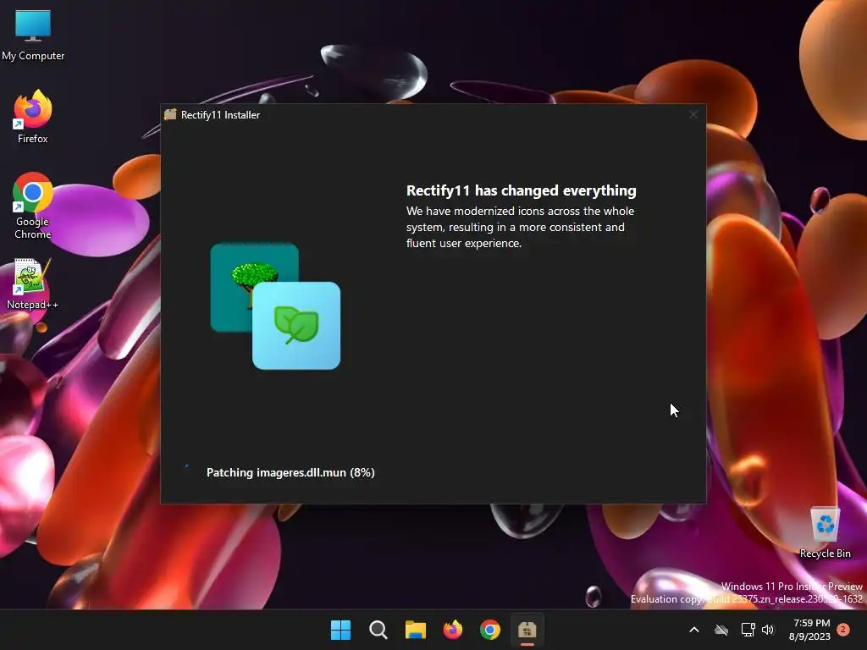Select the Firefox desktop shortcut
The image size is (867, 650).
pos(33,117)
